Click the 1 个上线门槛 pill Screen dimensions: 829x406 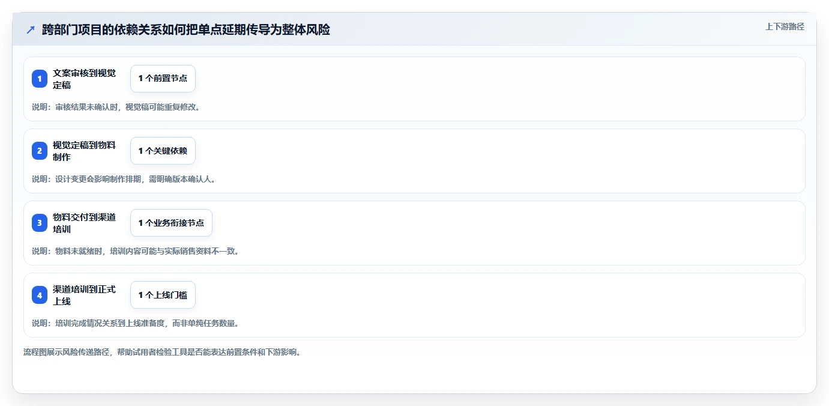163,295
